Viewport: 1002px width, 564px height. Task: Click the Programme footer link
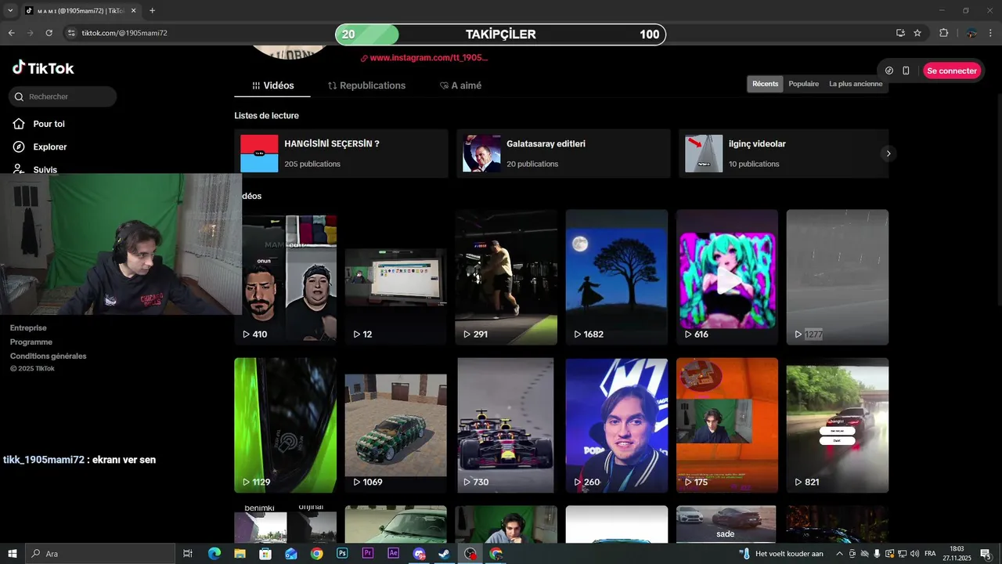pos(31,342)
